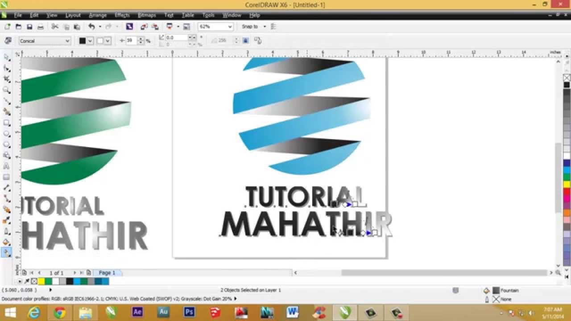Select the Pick tool

coord(7,57)
